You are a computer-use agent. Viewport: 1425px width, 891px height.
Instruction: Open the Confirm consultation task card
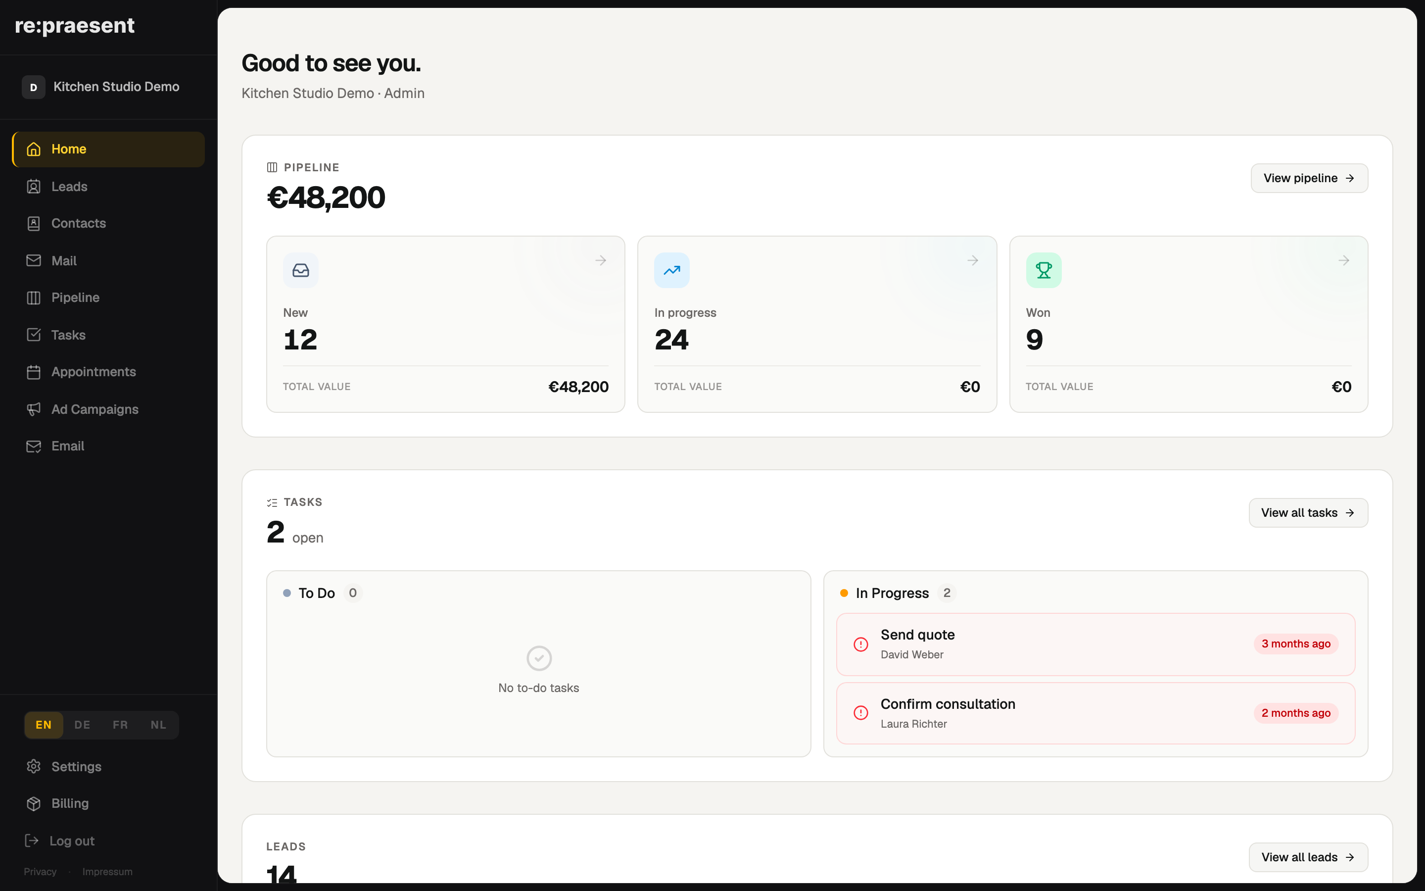1095,713
